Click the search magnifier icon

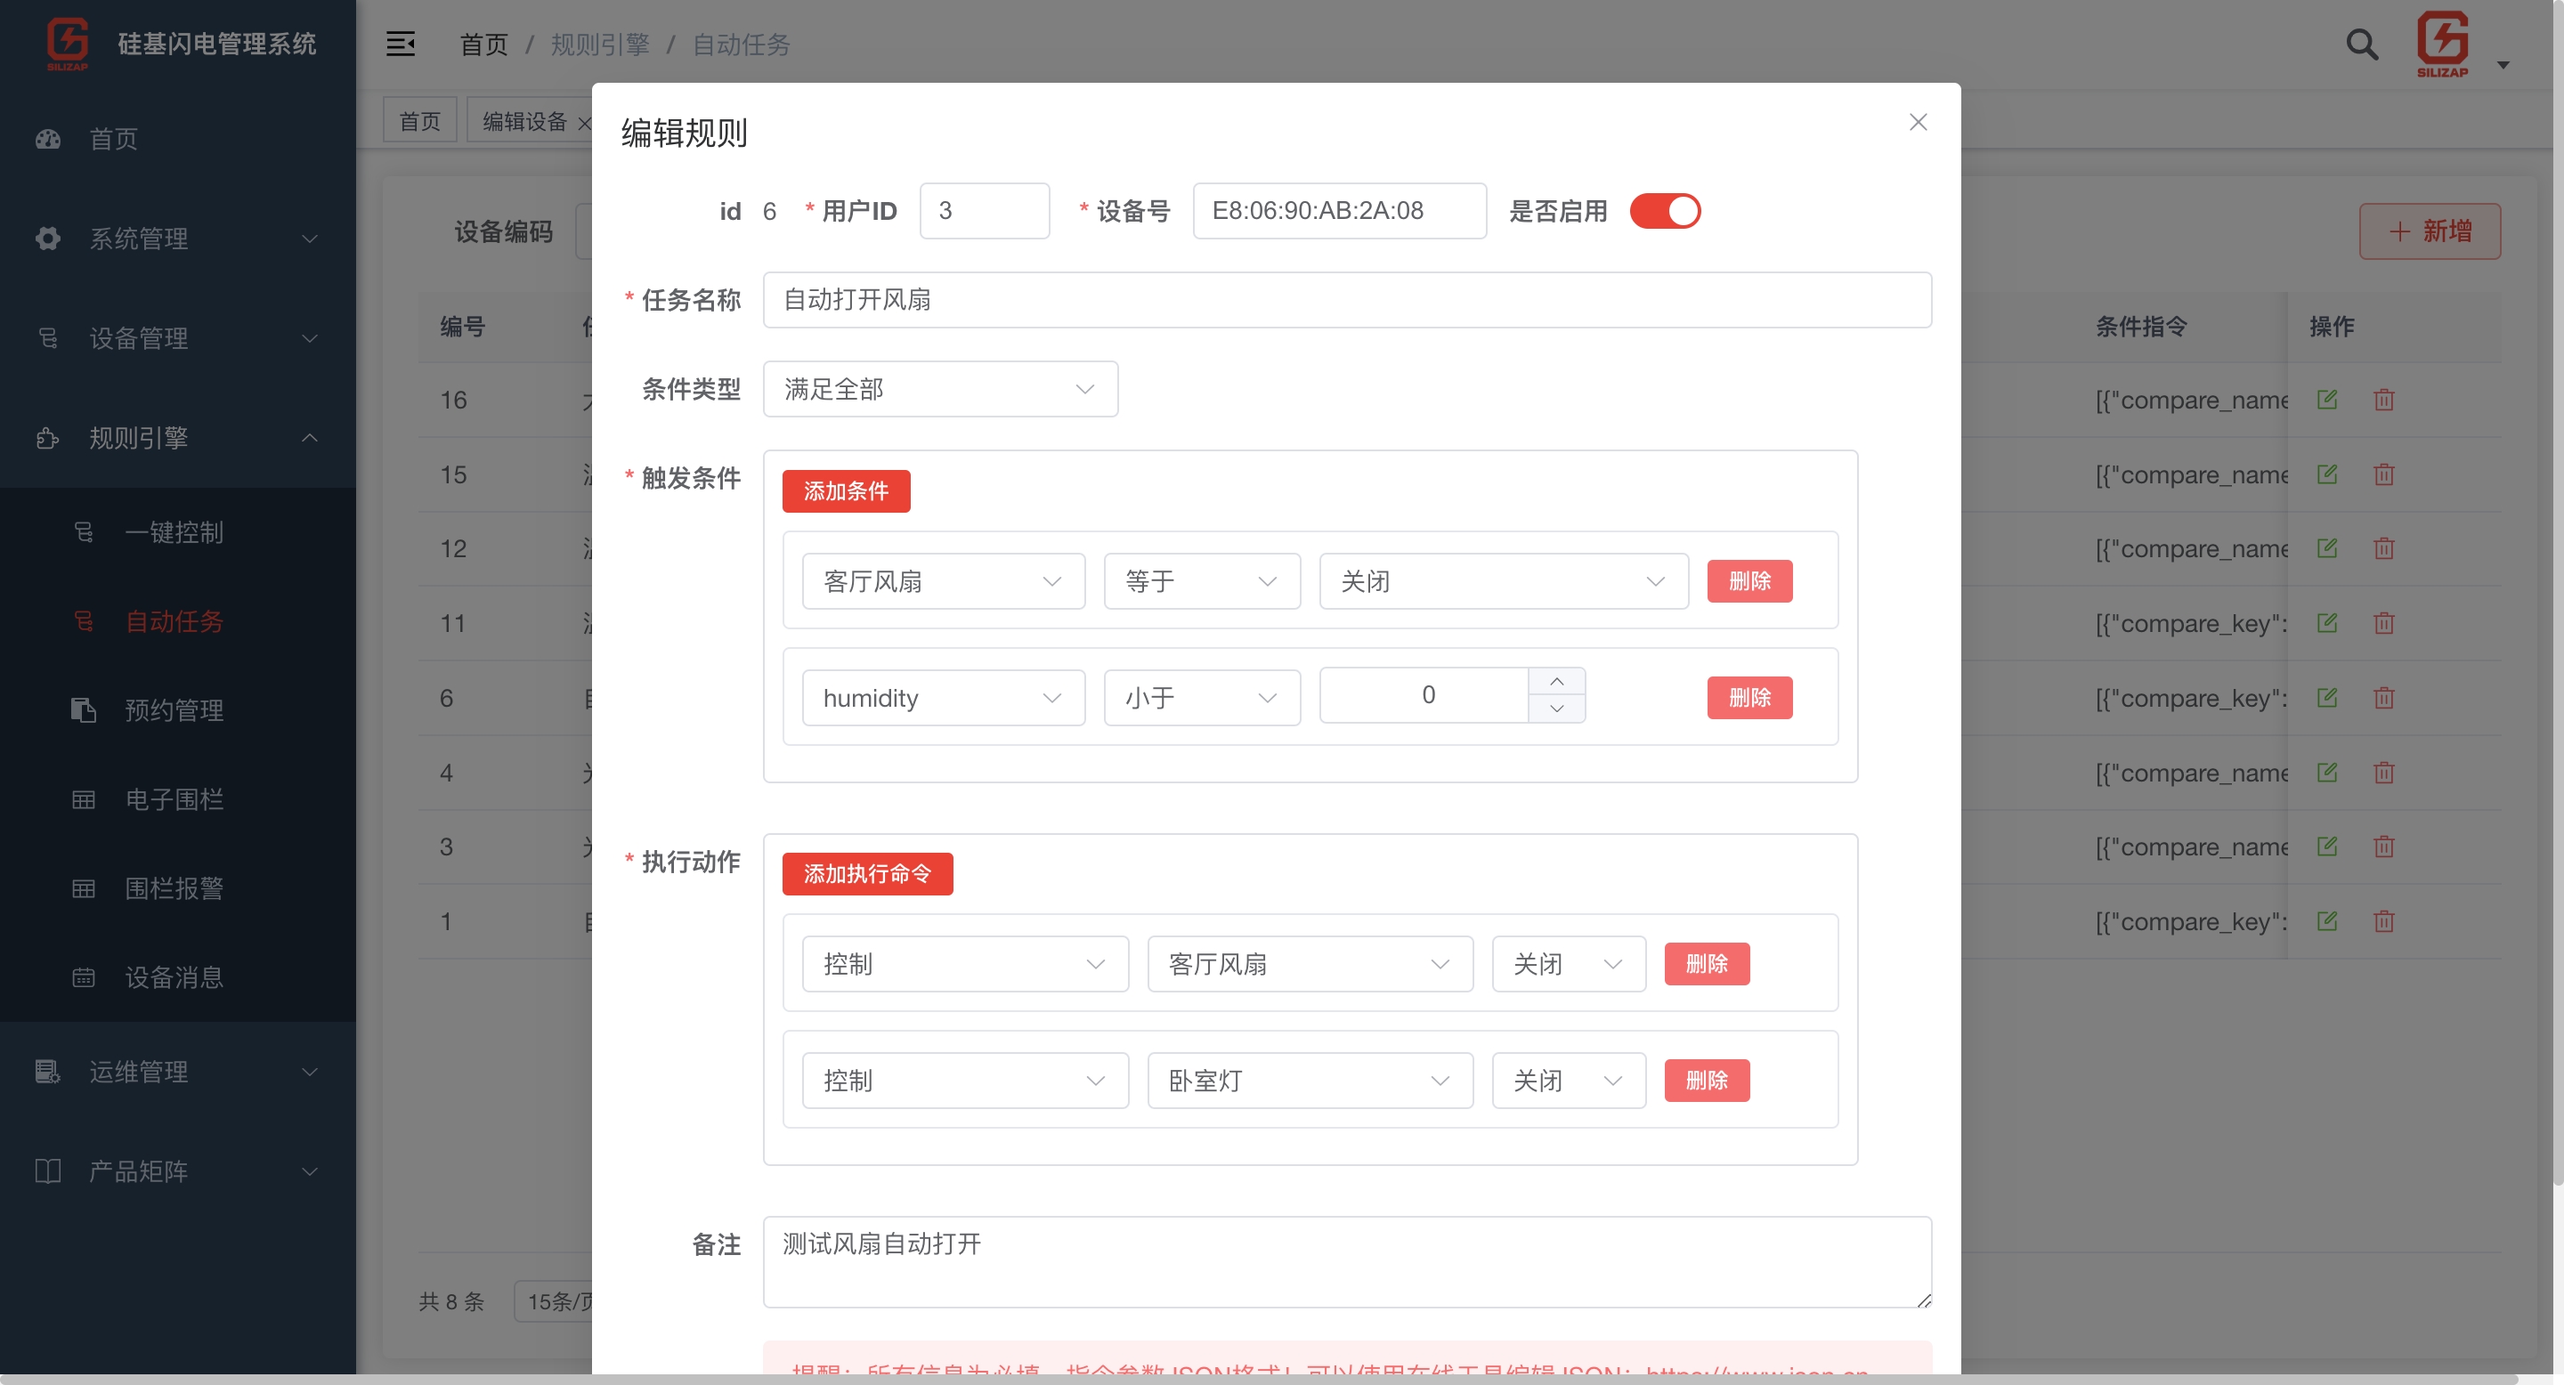click(x=2361, y=45)
